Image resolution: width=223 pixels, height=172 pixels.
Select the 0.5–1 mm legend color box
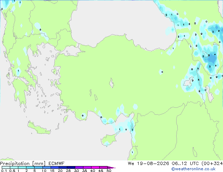pyautogui.click(x=14, y=167)
